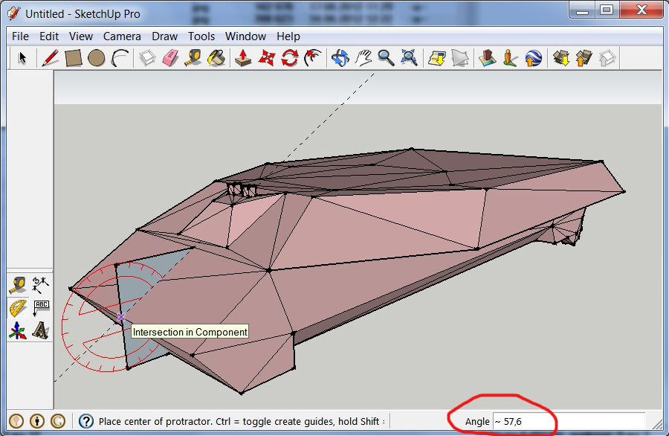Select the Orbit camera tool
The image size is (669, 436).
[340, 58]
